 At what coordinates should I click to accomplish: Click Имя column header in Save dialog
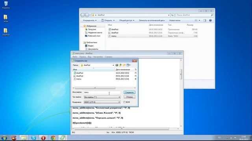point(93,70)
